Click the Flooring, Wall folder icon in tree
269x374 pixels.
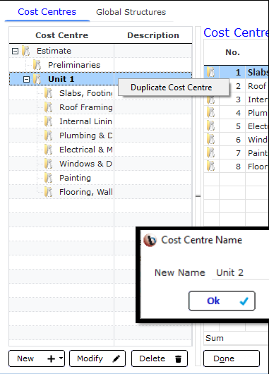49,192
